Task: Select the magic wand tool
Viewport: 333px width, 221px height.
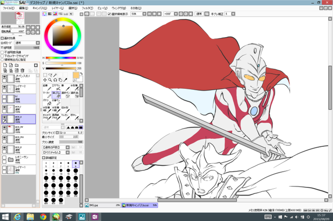Action: 55,75
